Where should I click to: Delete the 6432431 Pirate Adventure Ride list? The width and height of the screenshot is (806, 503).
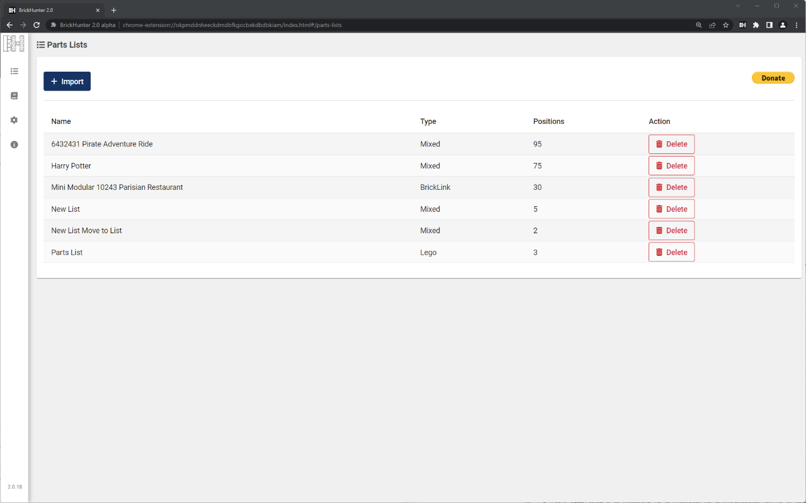pos(671,144)
